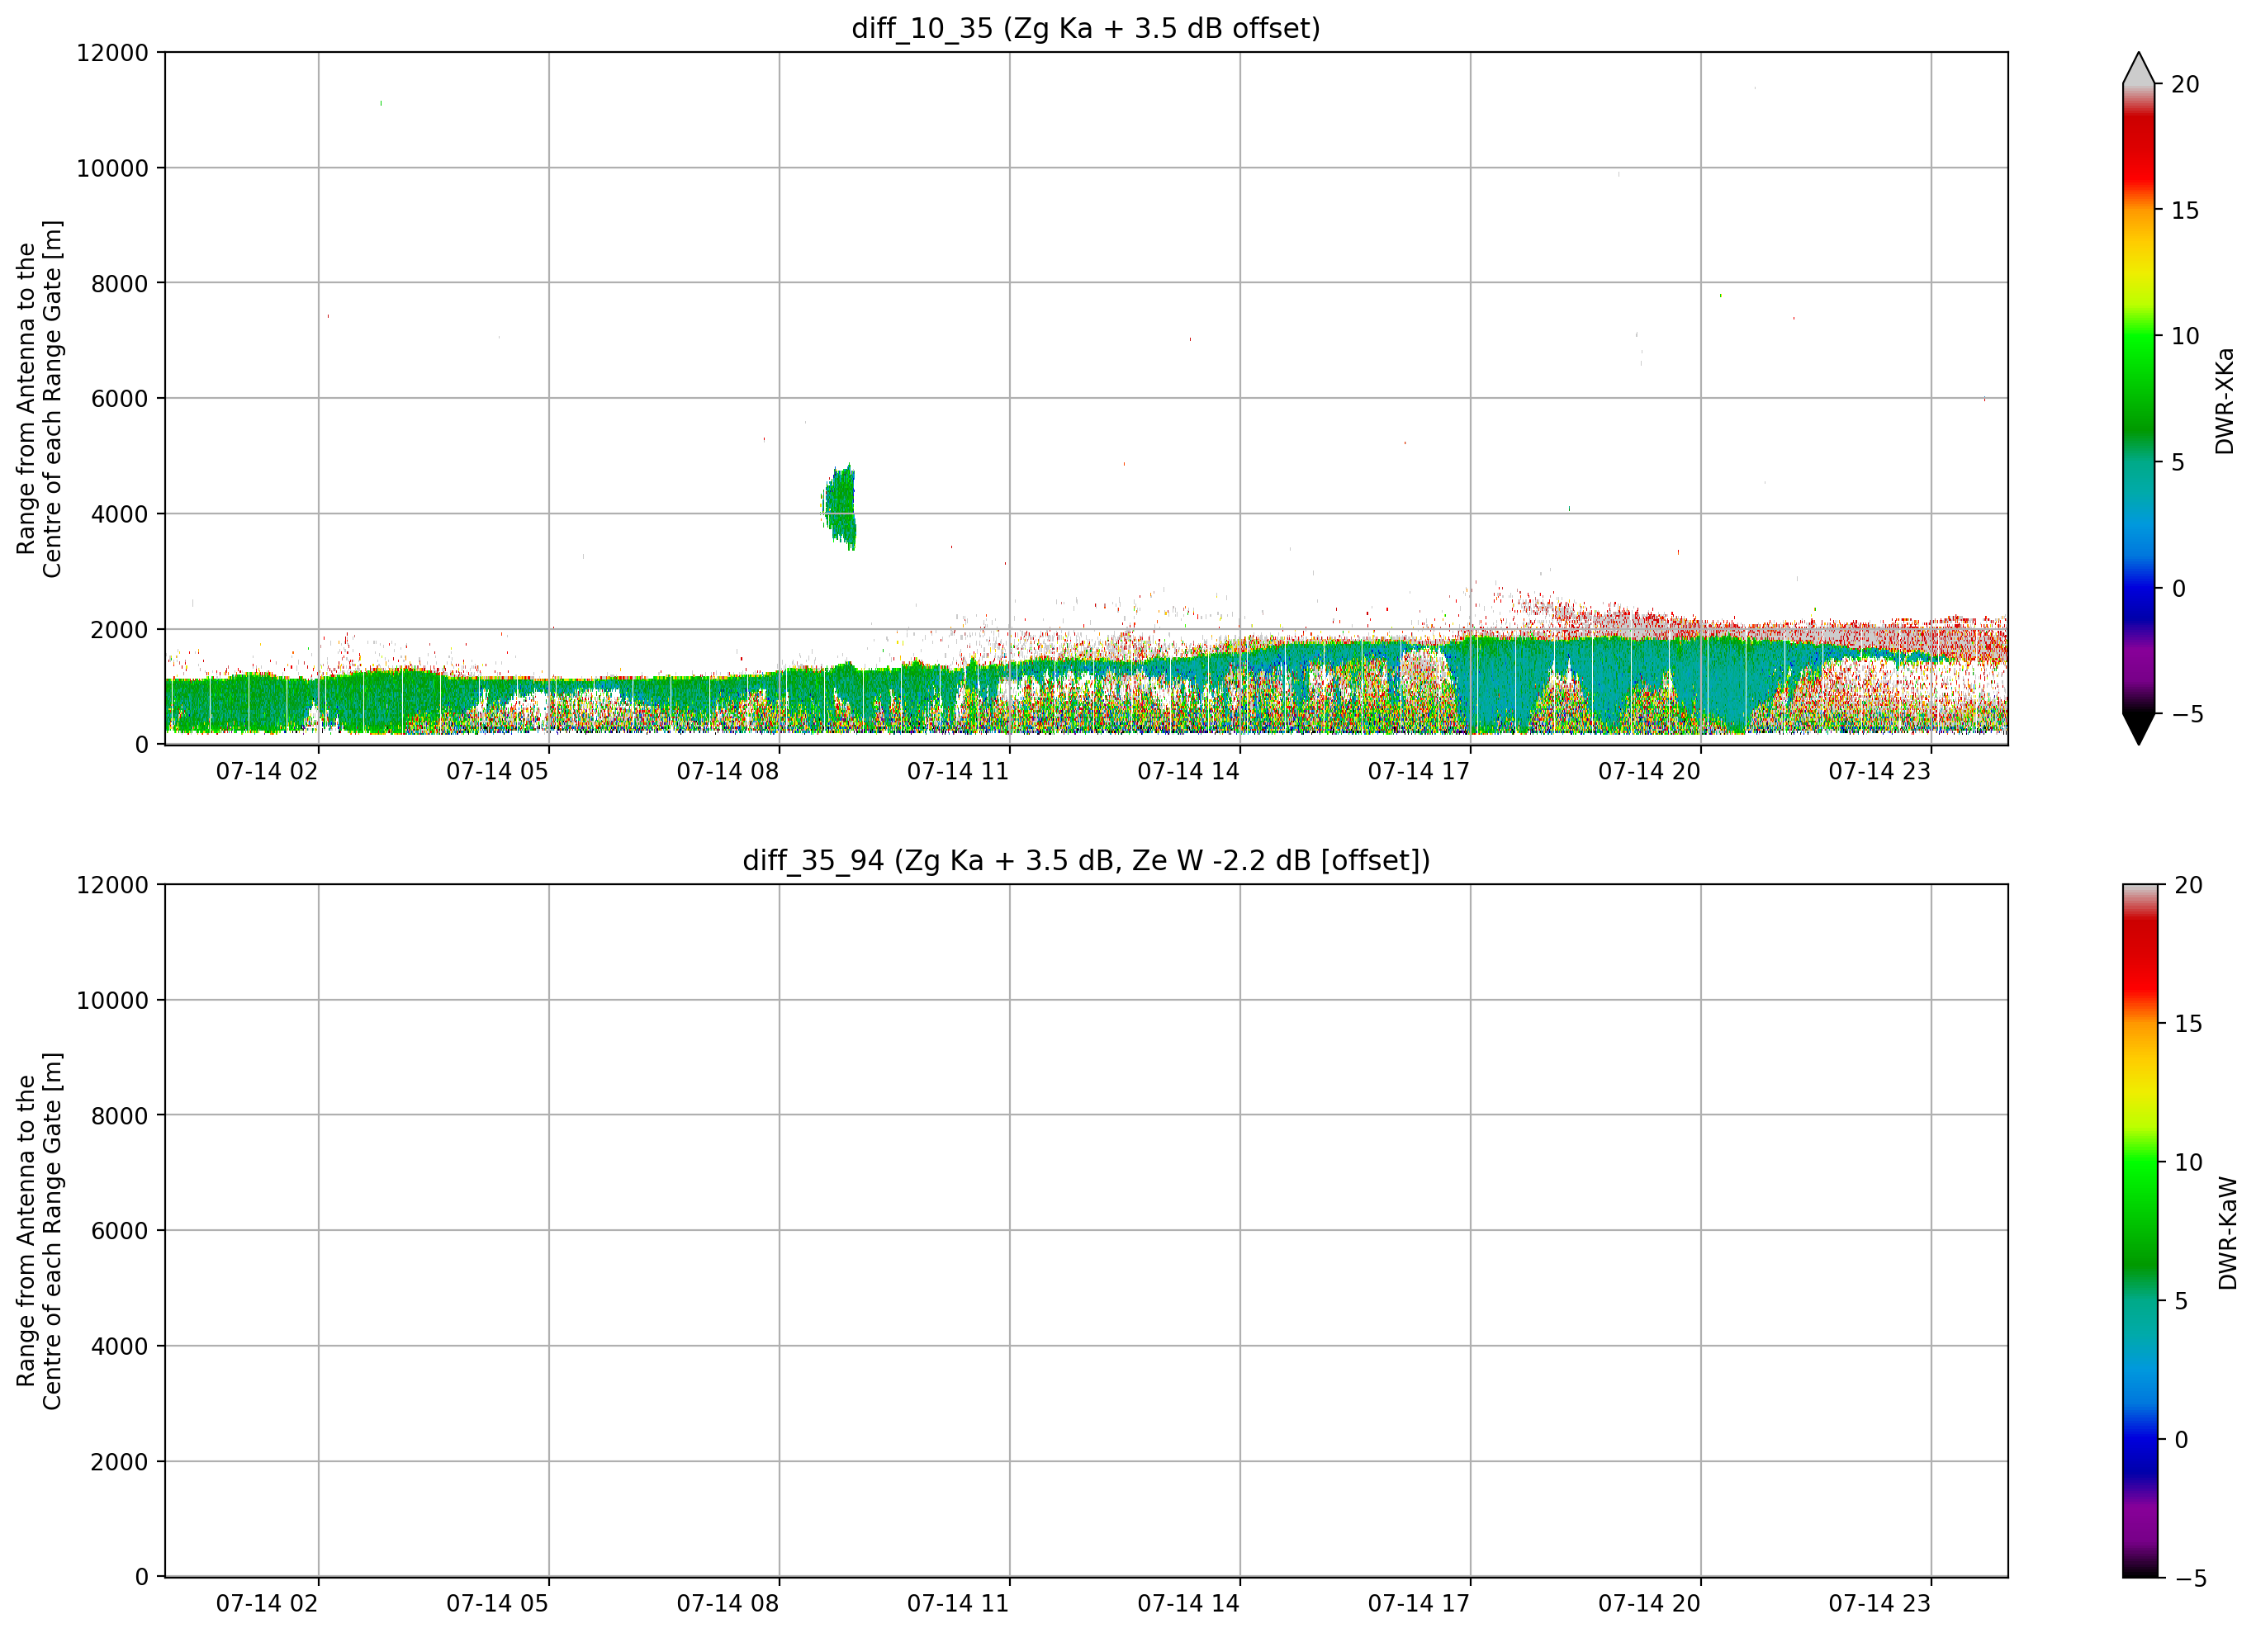Click the 10000 y-tick label of the top plot
Image resolution: width=2256 pixels, height=1633 pixels.
(112, 168)
